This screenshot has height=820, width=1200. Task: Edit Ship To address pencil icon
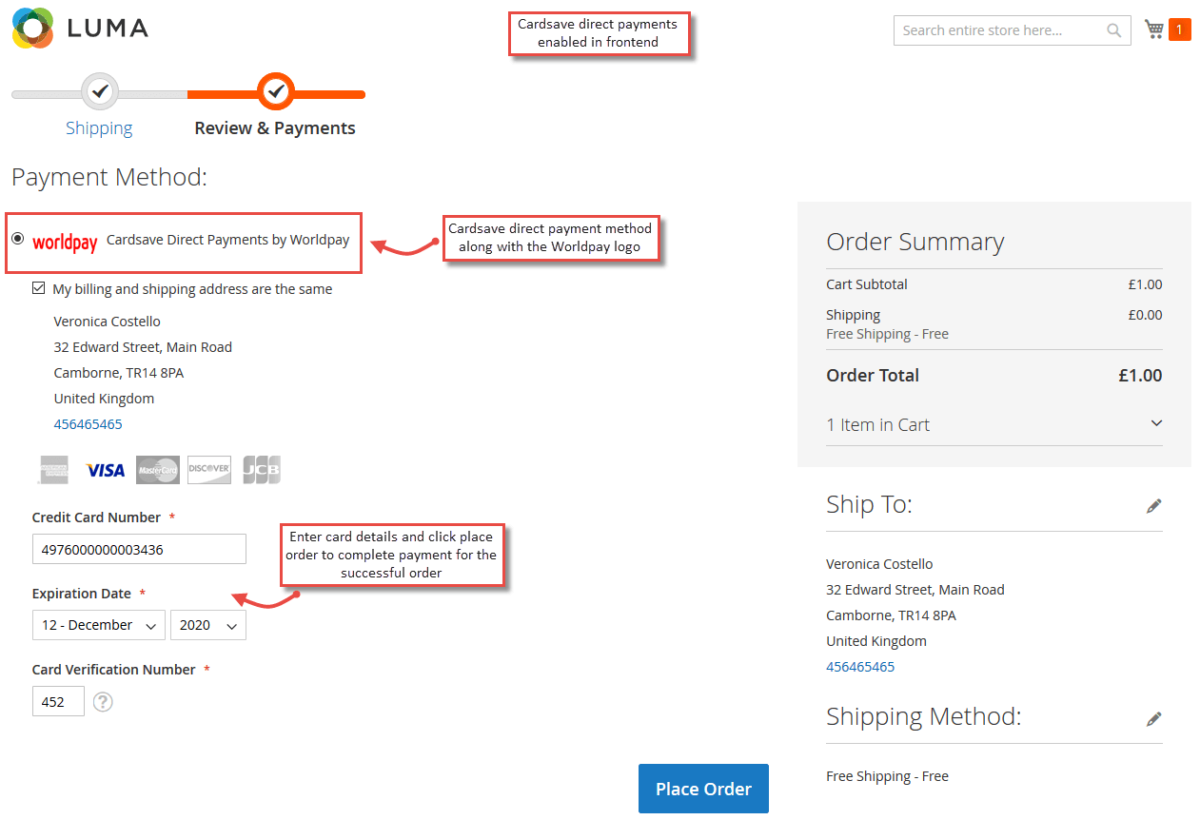1154,506
